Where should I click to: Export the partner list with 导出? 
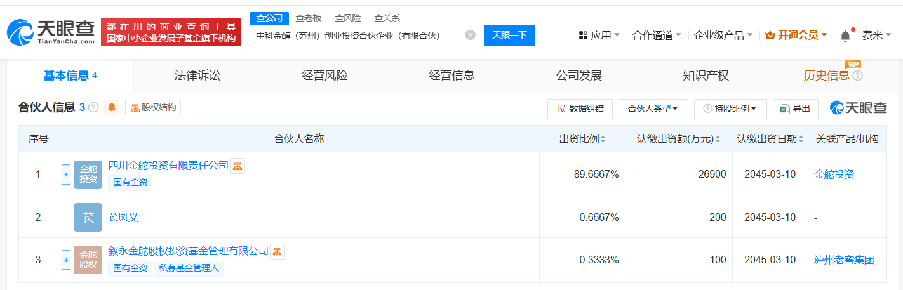(796, 109)
